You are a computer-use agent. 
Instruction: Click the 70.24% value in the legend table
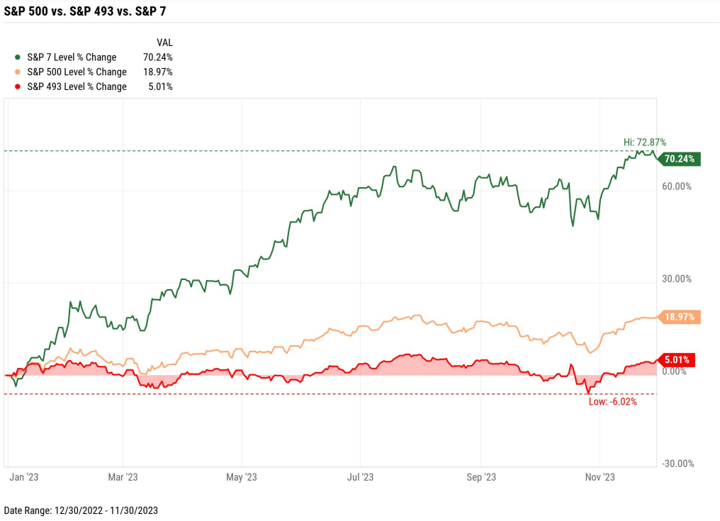[158, 57]
